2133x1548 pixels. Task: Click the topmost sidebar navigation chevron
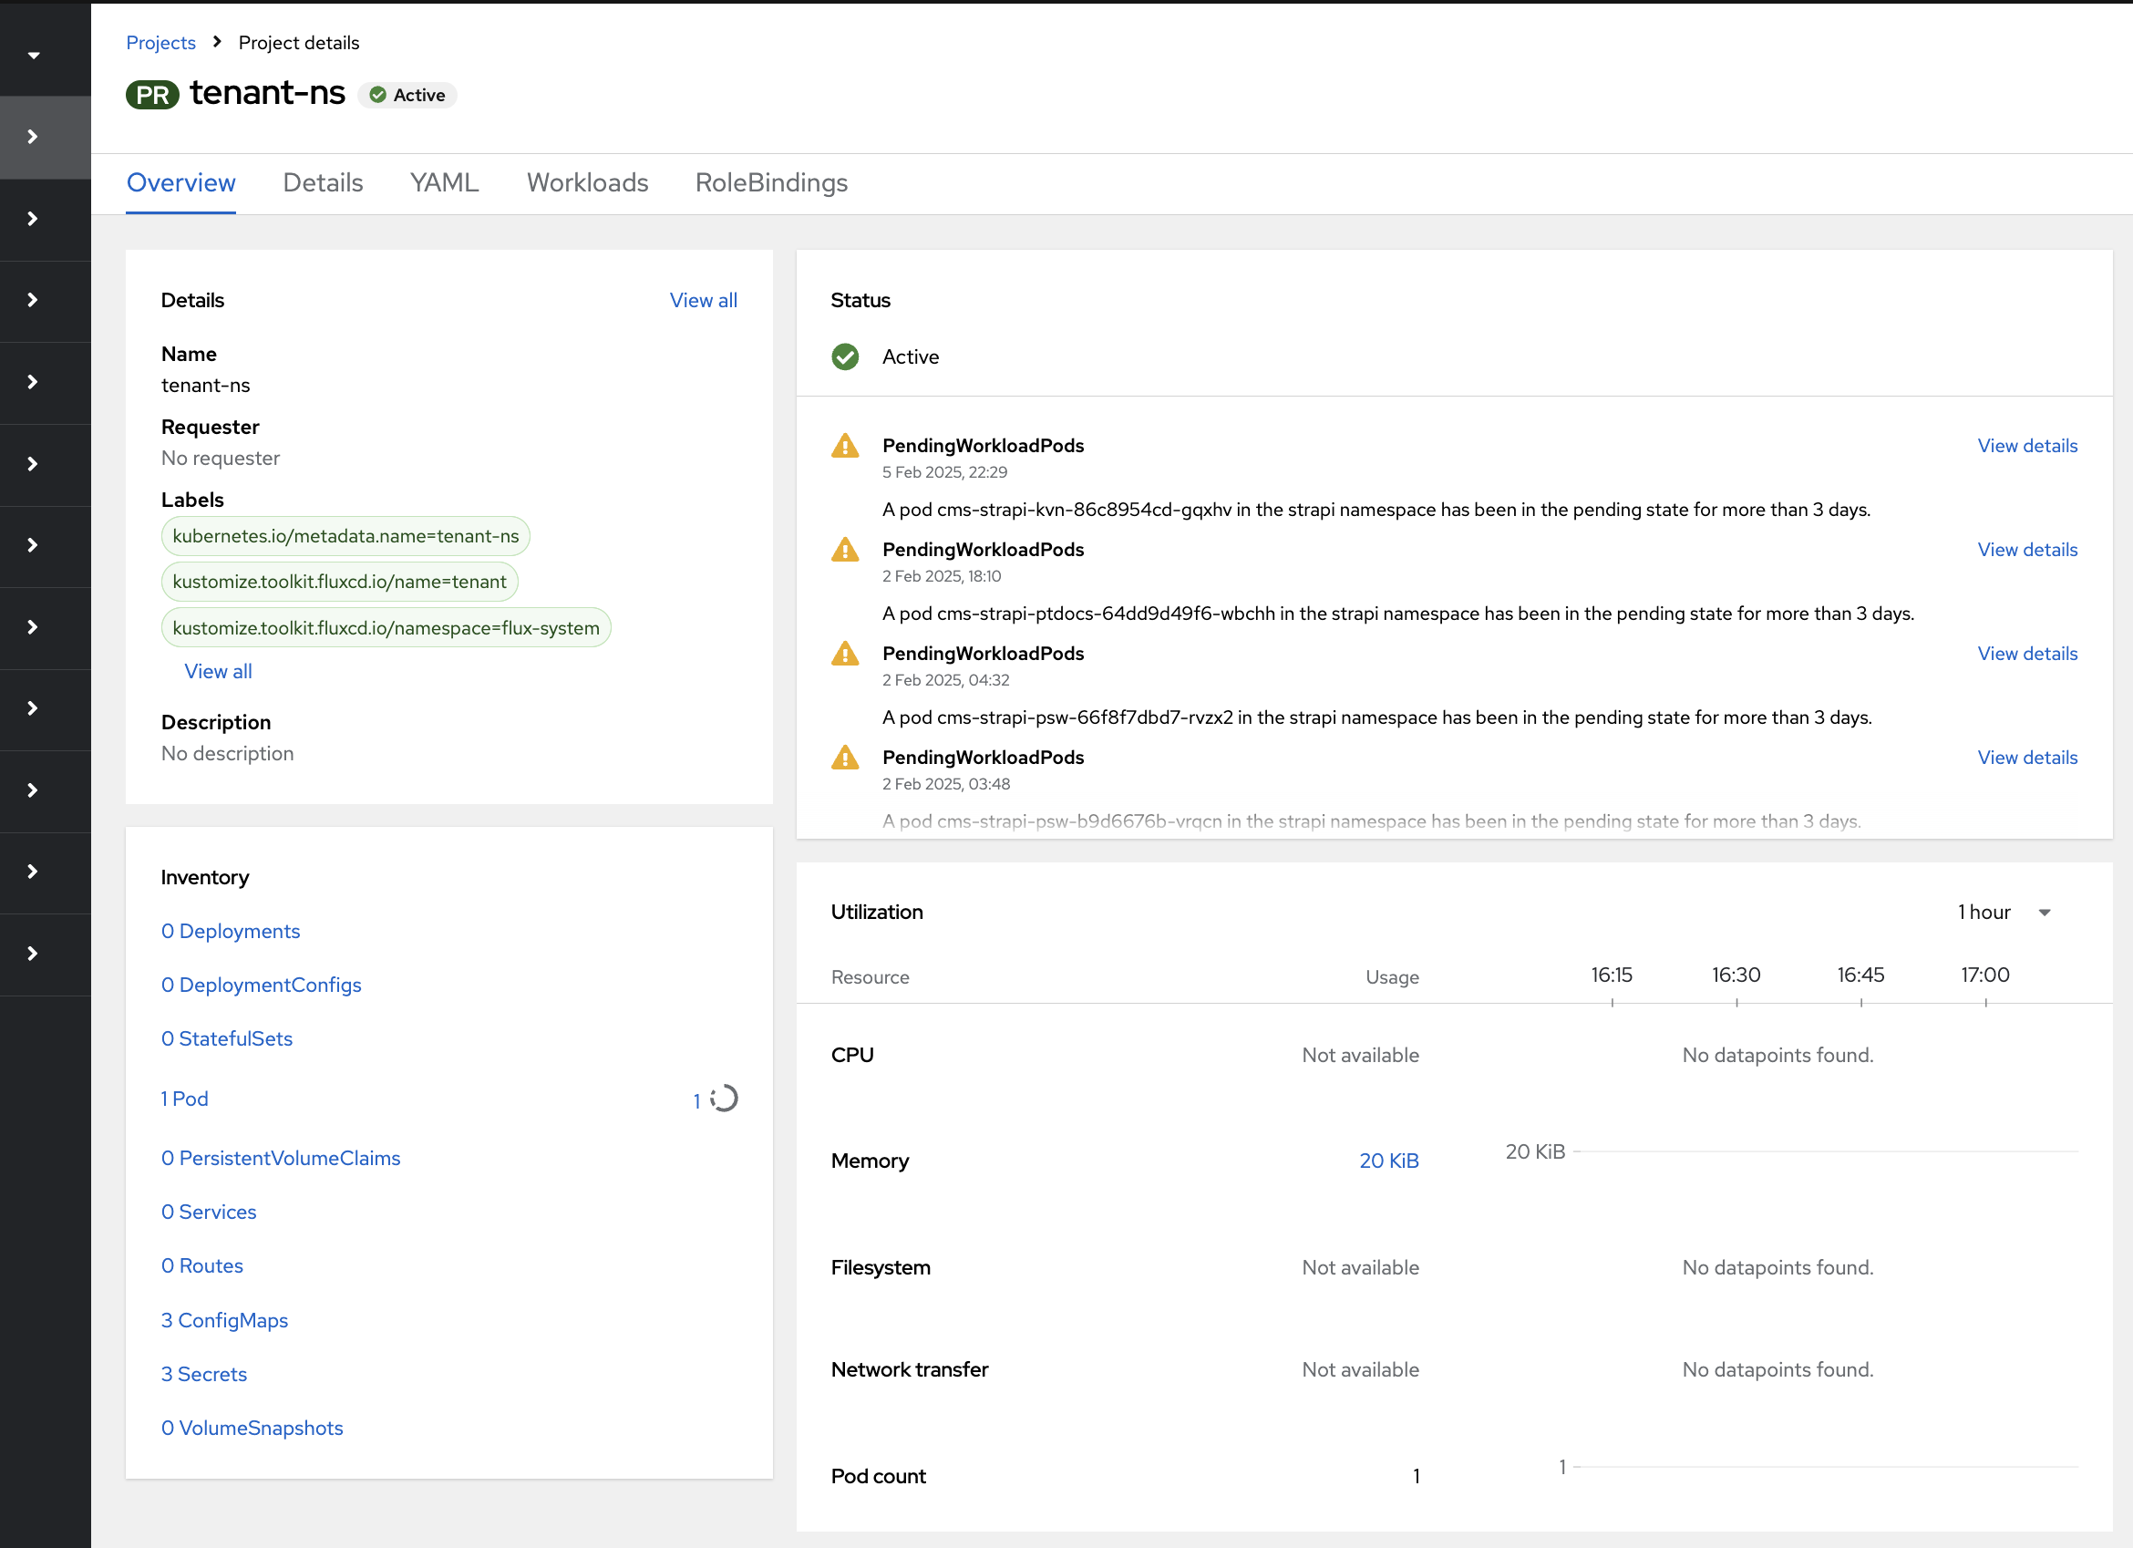(32, 137)
